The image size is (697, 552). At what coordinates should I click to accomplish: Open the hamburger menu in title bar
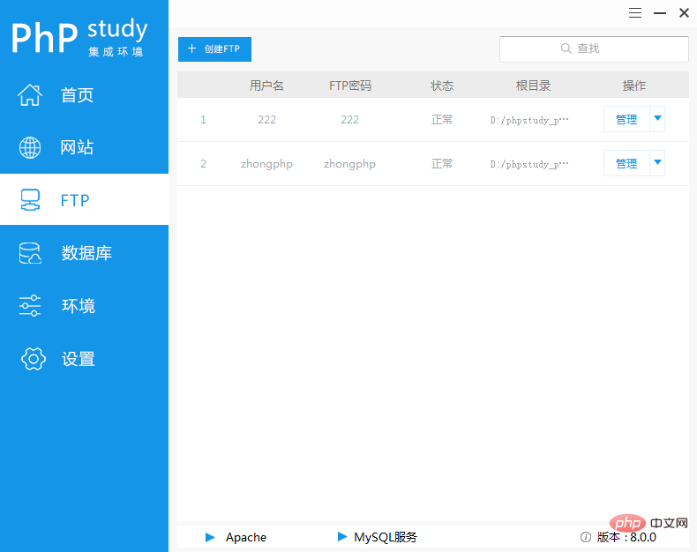coord(635,13)
